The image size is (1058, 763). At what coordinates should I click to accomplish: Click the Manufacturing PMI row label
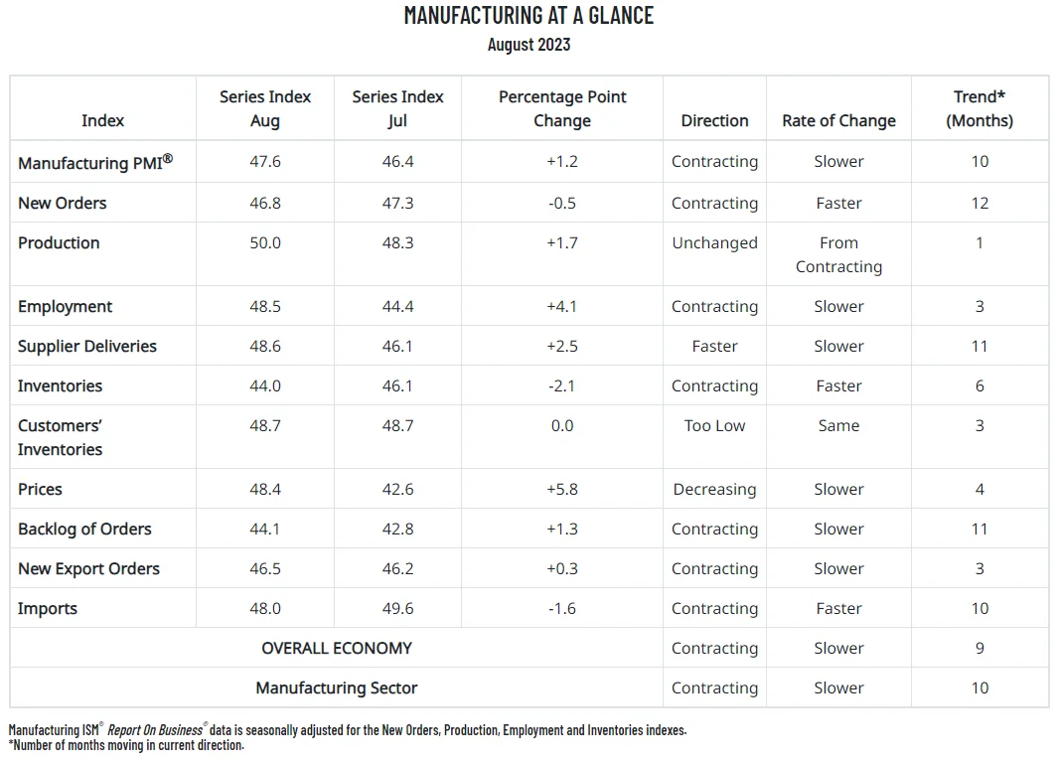(x=95, y=162)
